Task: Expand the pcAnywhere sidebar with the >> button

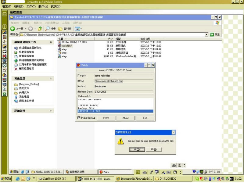Action: (4, 14)
